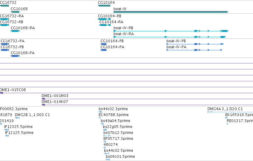Select the DME1-001M03 clone arrow
The width and height of the screenshot is (253, 161).
pos(43,99)
